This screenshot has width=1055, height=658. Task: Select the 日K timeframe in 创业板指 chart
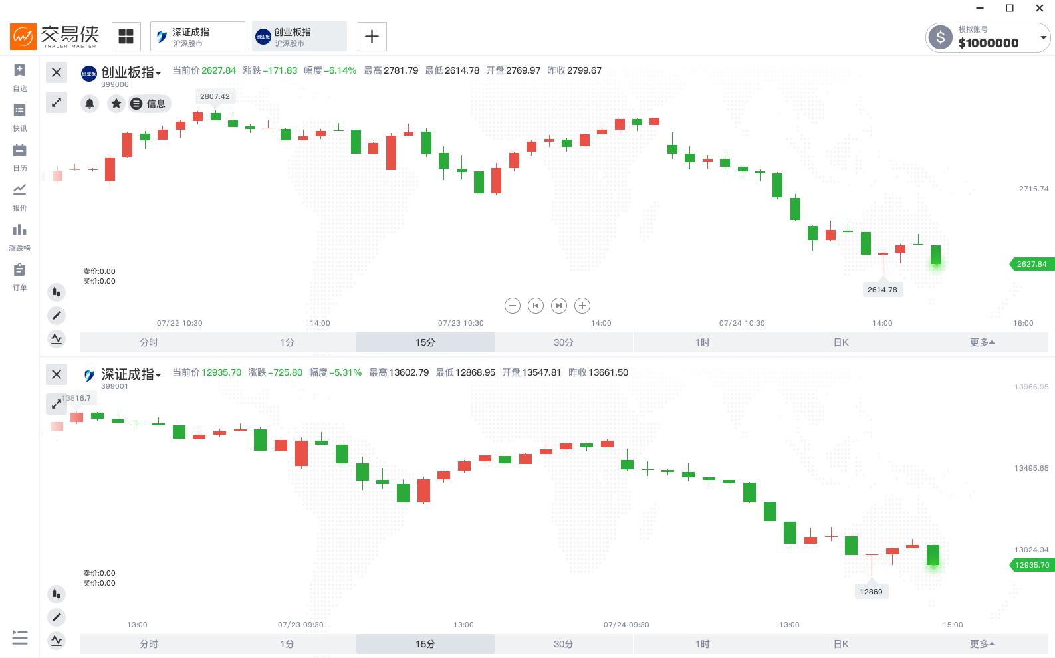click(841, 342)
